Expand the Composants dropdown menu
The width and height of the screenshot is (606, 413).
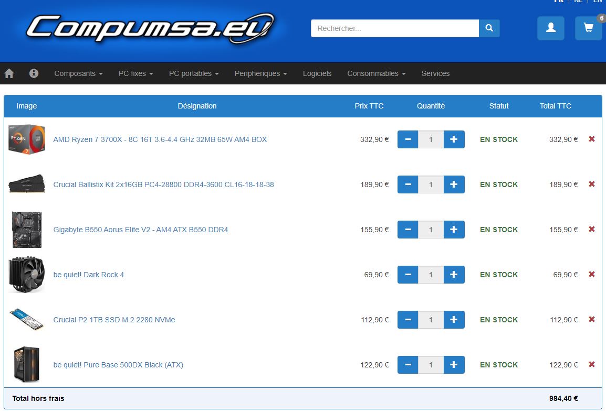pyautogui.click(x=78, y=73)
